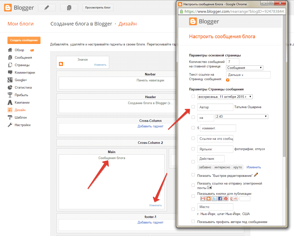
Task: Click the Статистика pie chart icon
Action: pos(10,88)
